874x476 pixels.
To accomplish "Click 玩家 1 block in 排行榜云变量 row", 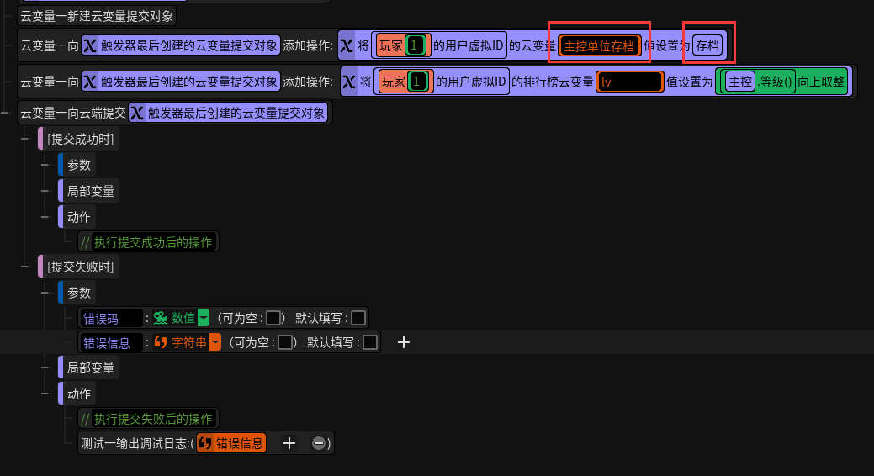I will 405,82.
